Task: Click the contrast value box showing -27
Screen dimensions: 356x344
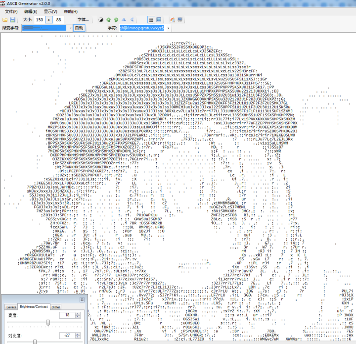Action: (67, 336)
